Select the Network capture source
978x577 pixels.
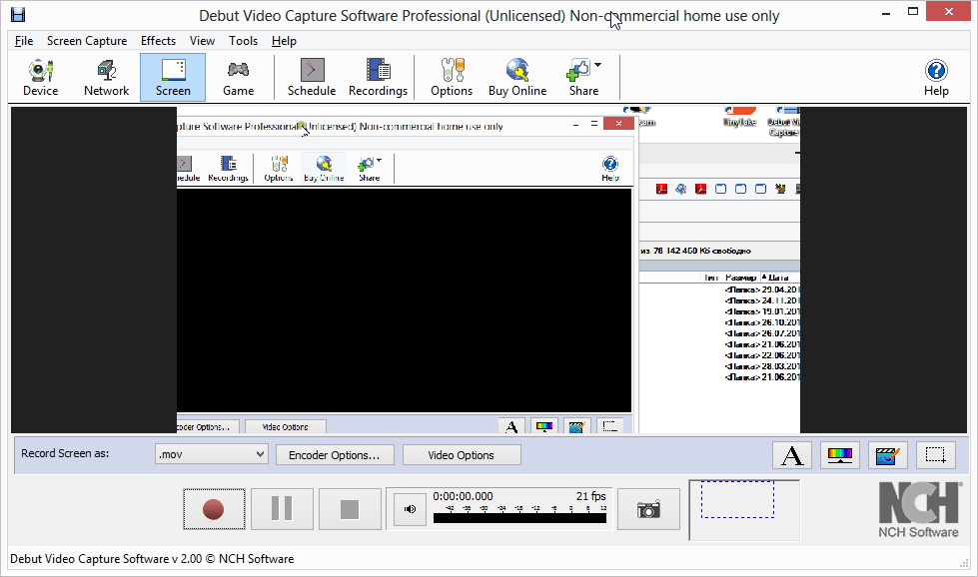(x=106, y=77)
